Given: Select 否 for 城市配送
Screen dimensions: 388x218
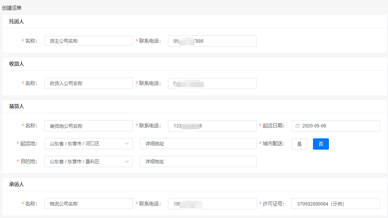Looking at the screenshot, I should point(321,144).
